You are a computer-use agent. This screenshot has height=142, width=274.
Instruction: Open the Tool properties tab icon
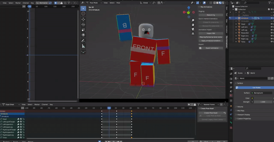231,74
